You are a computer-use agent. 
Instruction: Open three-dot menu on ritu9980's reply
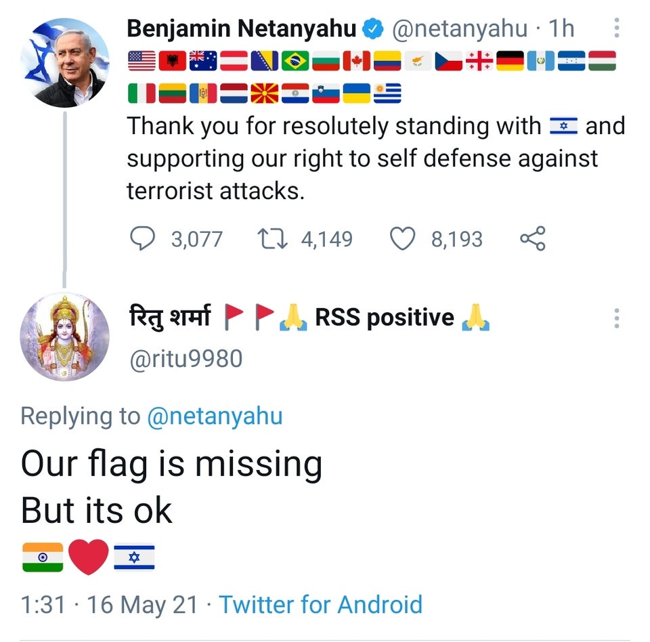coord(616,318)
